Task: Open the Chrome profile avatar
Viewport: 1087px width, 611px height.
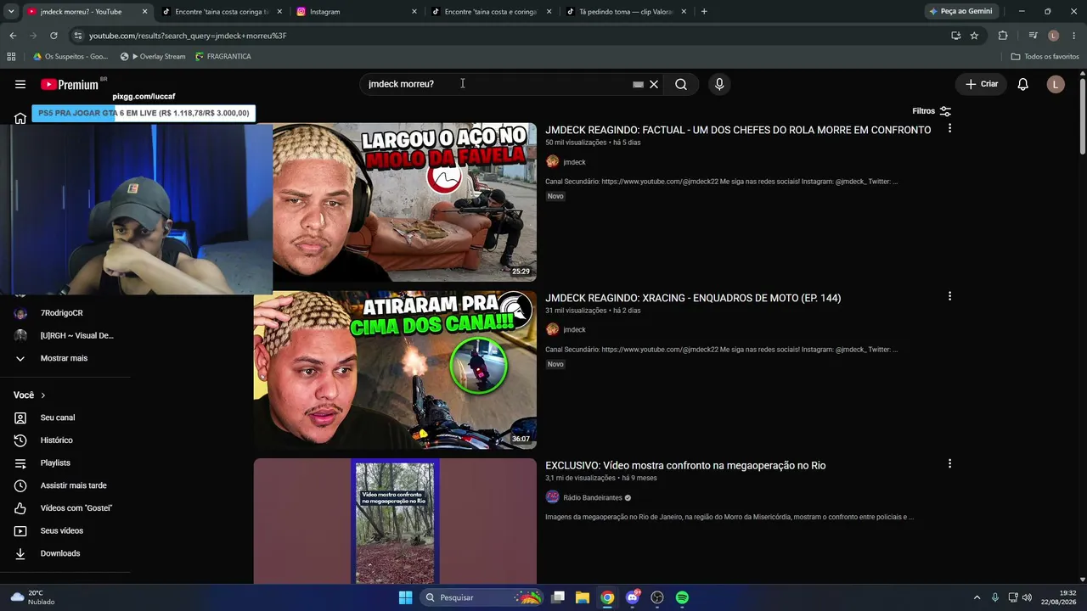Action: click(x=1054, y=36)
